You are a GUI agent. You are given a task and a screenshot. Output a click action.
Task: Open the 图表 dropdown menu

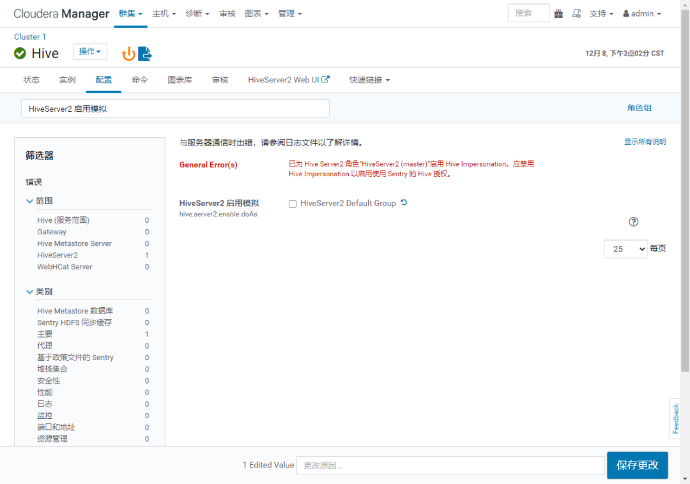coord(257,13)
